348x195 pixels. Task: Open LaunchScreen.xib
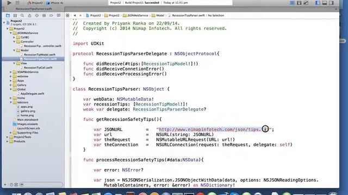(x=28, y=128)
